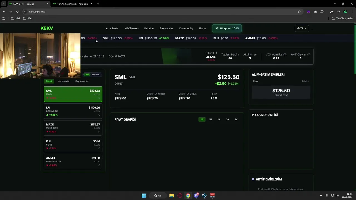Click LFI $1106.56 in the ticker
The height and width of the screenshot is (200, 356).
click(x=154, y=38)
